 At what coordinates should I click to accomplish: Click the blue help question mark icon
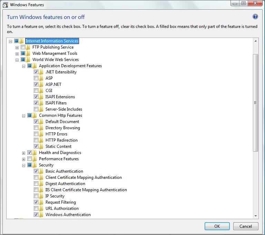click(x=255, y=17)
